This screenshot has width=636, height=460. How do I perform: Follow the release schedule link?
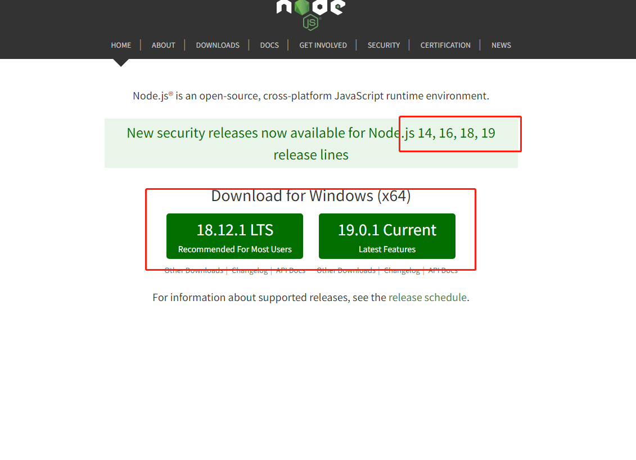[427, 298]
